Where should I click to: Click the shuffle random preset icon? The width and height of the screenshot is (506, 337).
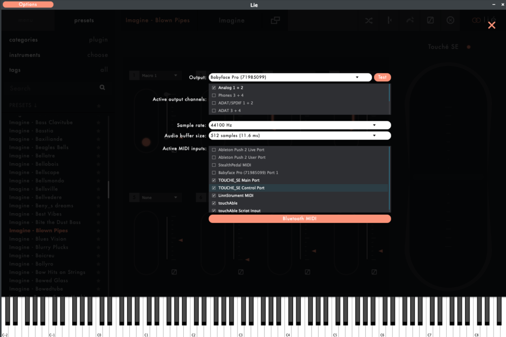pyautogui.click(x=369, y=20)
